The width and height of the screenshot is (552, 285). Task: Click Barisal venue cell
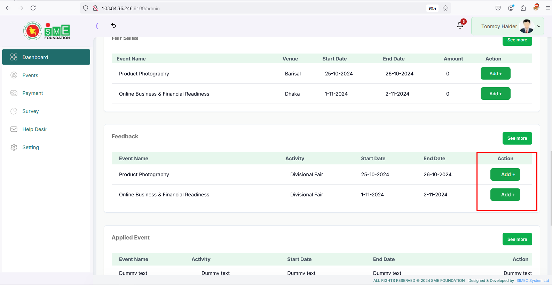coord(293,74)
